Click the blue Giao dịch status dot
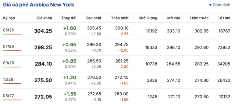This screenshot has width=236, height=104. point(210,5)
